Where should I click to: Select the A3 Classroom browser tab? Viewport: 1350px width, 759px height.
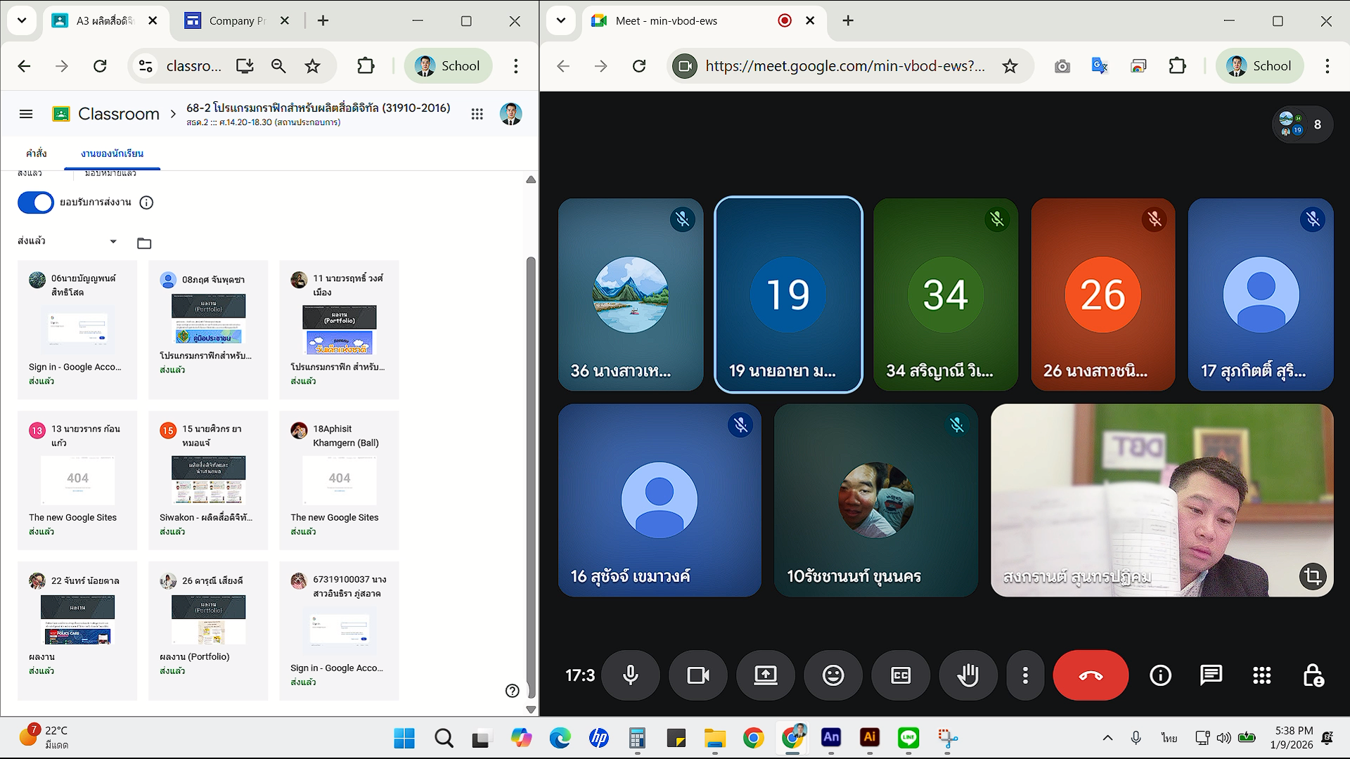(x=104, y=20)
